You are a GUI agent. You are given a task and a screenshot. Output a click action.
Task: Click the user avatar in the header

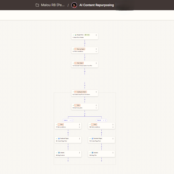tap(74, 5)
